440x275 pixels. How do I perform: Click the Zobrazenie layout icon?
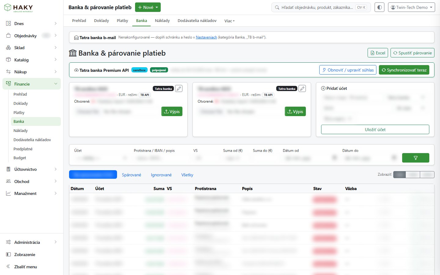9,255
